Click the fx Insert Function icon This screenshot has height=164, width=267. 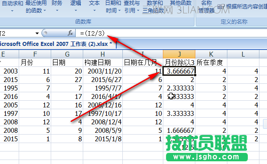tap(70, 33)
